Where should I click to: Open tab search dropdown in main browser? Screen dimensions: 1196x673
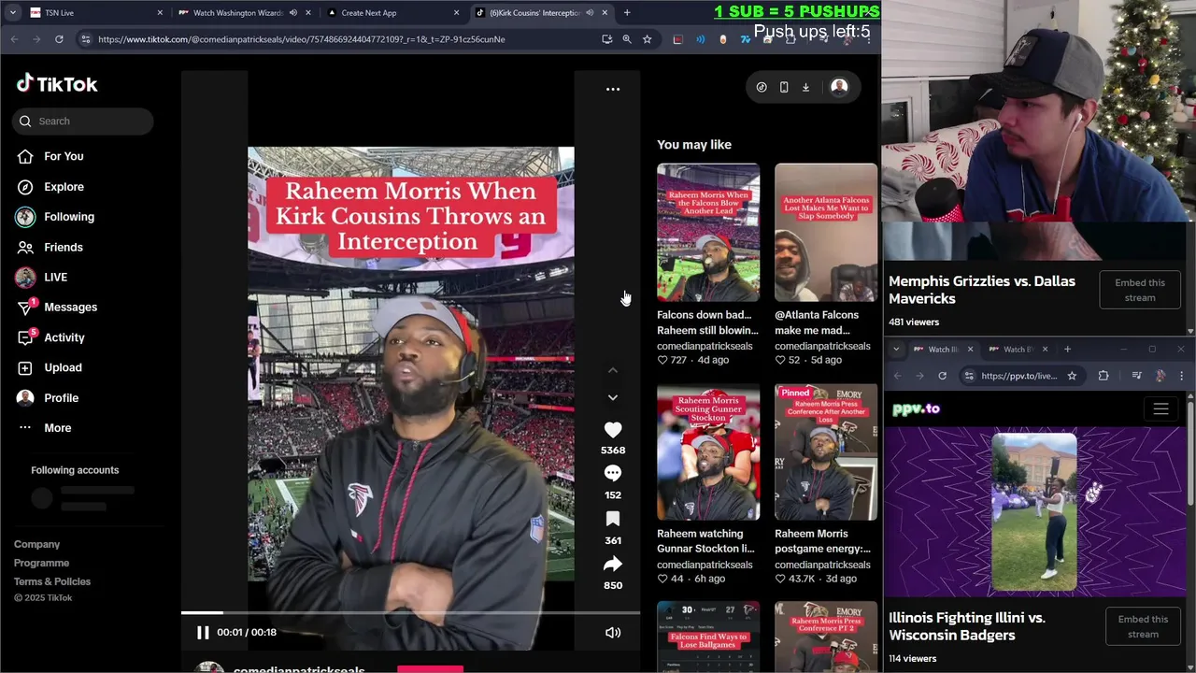[x=12, y=13]
